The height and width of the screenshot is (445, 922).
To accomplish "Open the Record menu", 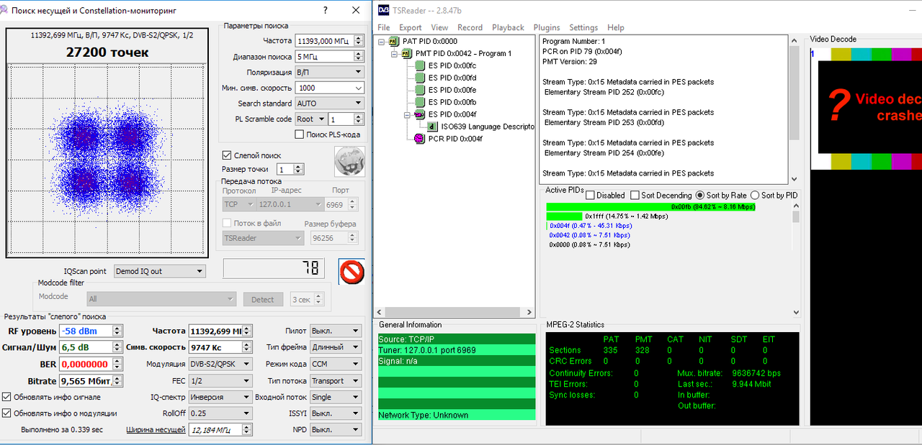I will (470, 27).
